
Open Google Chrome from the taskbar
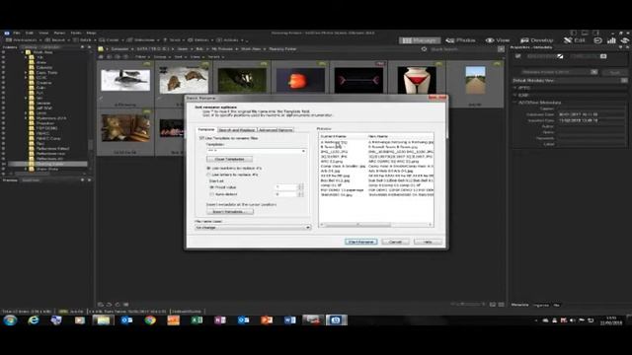[150, 320]
